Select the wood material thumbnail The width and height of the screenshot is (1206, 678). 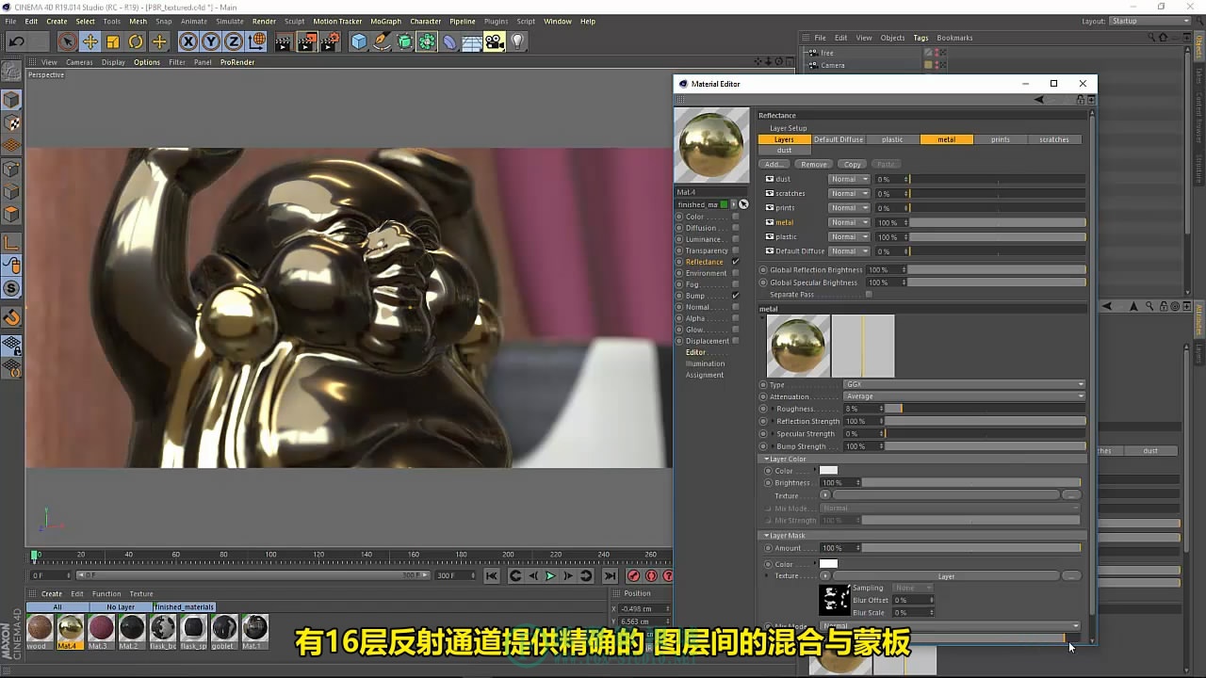pos(40,627)
